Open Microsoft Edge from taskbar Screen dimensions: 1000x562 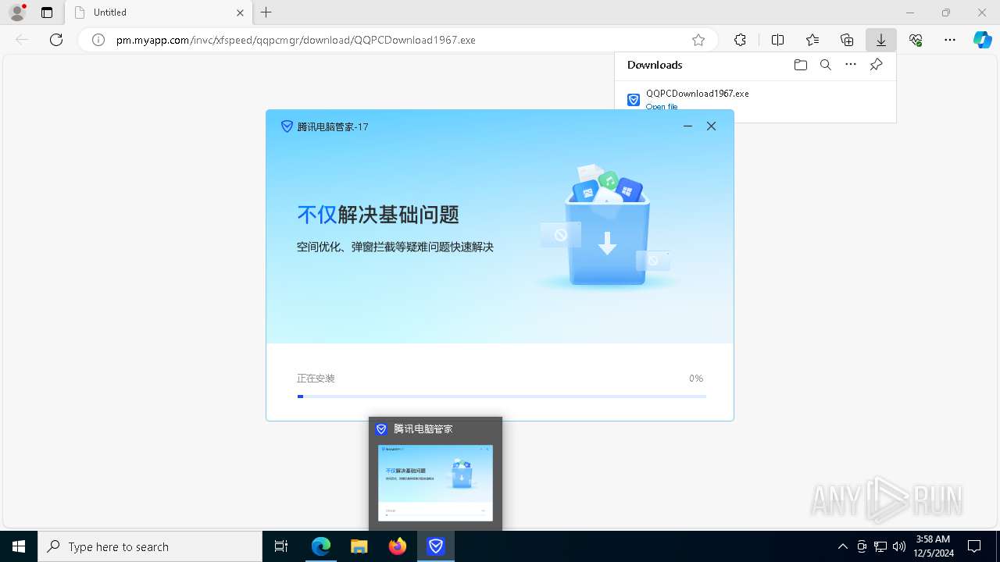tap(321, 546)
